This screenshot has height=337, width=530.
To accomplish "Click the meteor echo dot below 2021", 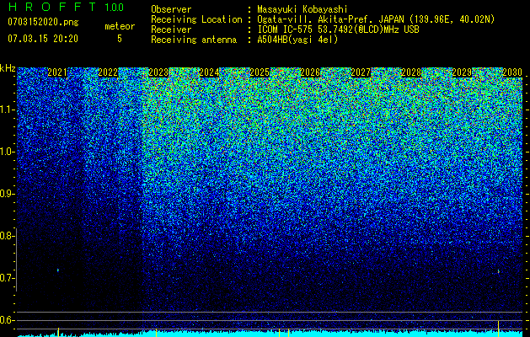I will click(58, 270).
